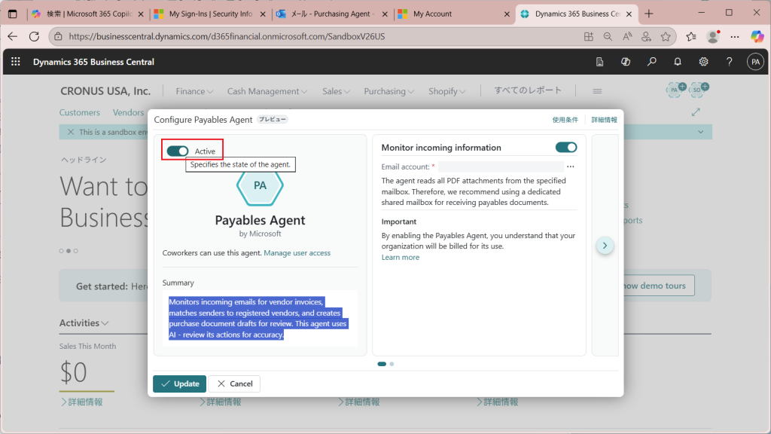771x434 pixels.
Task: Click the browser zoom out magnifier icon
Action: click(608, 36)
